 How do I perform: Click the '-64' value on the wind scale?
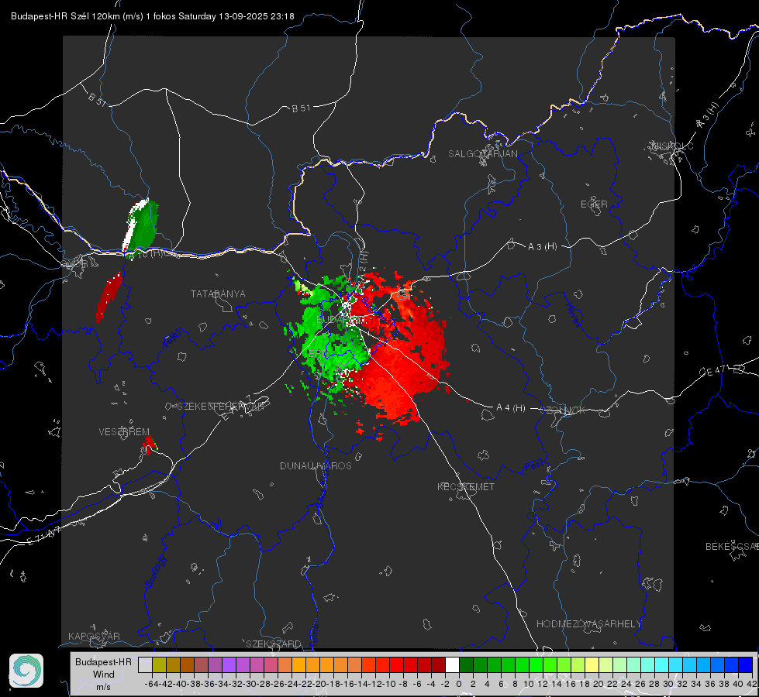click(151, 684)
